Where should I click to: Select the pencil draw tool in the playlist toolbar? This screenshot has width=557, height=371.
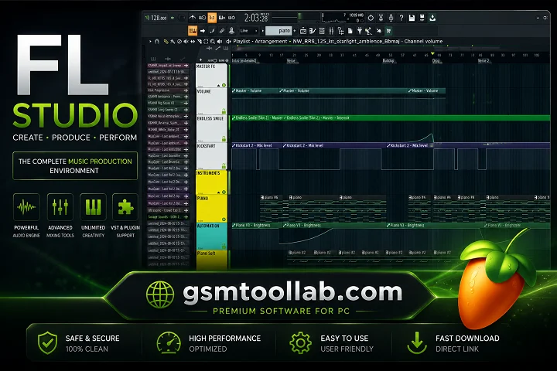click(166, 42)
